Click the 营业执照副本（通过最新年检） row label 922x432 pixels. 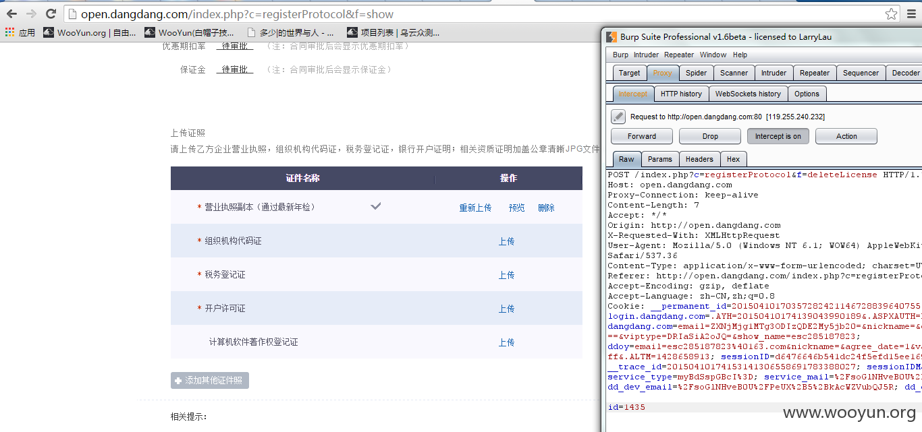pos(260,208)
